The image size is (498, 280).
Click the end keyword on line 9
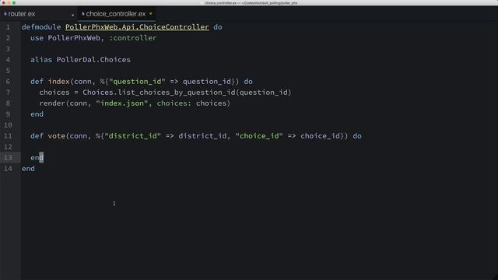pos(37,114)
